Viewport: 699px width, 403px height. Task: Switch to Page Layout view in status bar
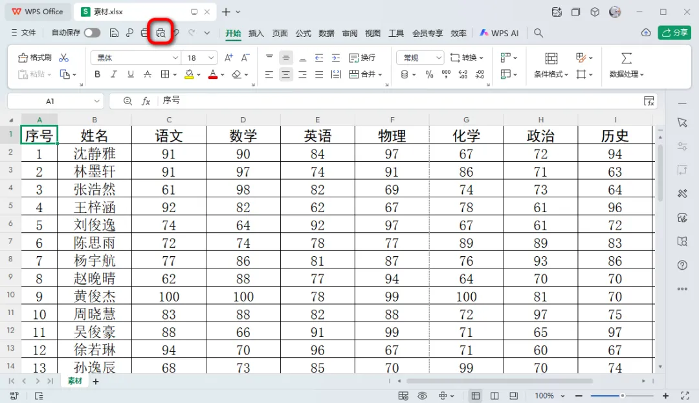click(x=494, y=396)
